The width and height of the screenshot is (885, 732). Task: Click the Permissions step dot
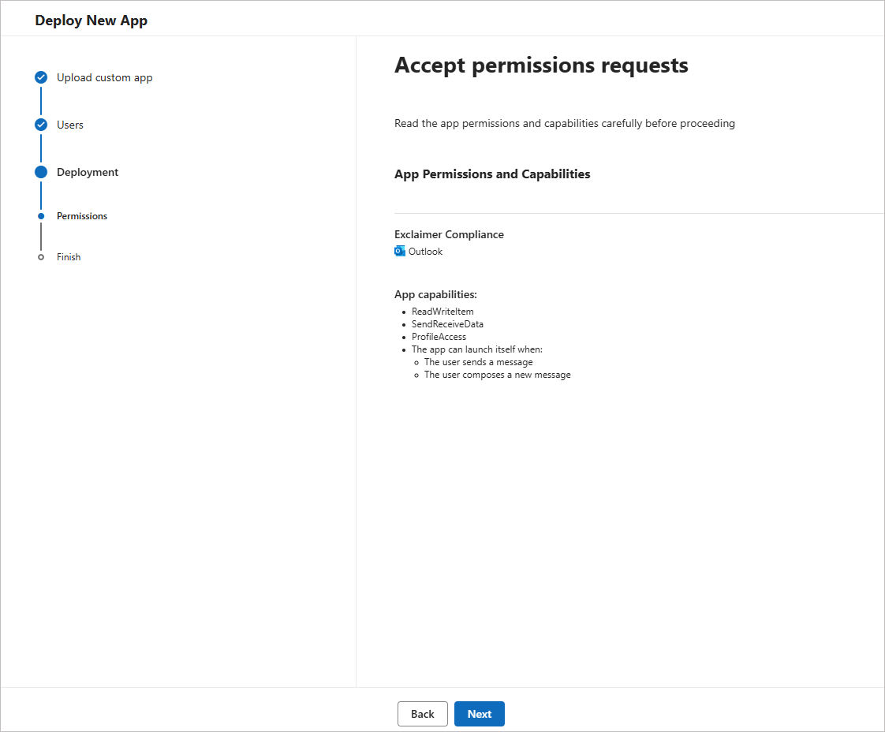click(x=41, y=216)
